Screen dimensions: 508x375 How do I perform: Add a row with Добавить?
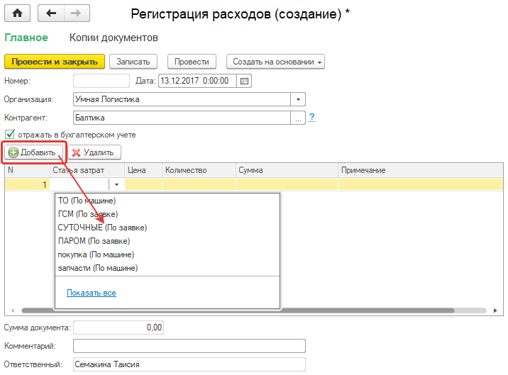(x=33, y=152)
